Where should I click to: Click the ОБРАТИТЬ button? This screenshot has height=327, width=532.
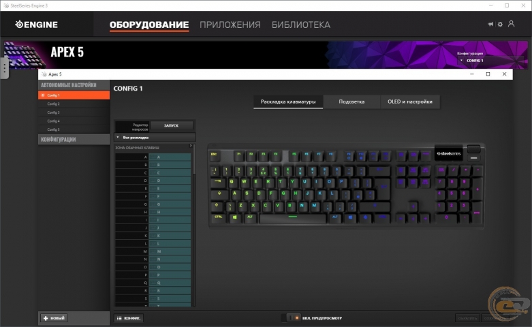pos(467,318)
